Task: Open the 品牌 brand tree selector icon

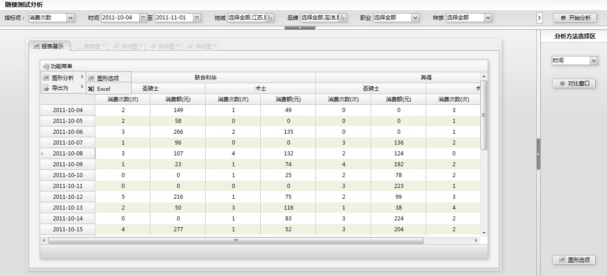Action: [x=343, y=18]
